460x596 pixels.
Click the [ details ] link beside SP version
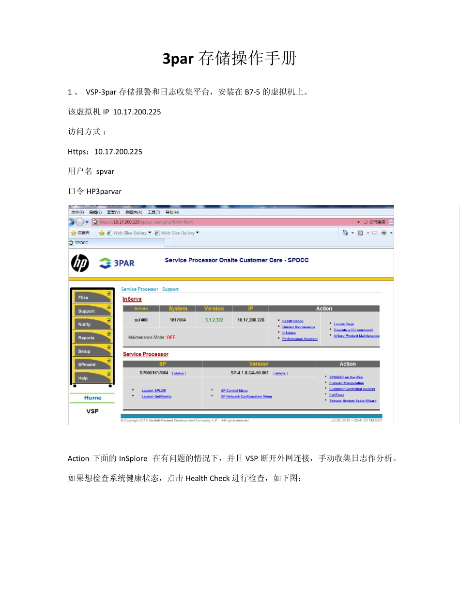280,373
